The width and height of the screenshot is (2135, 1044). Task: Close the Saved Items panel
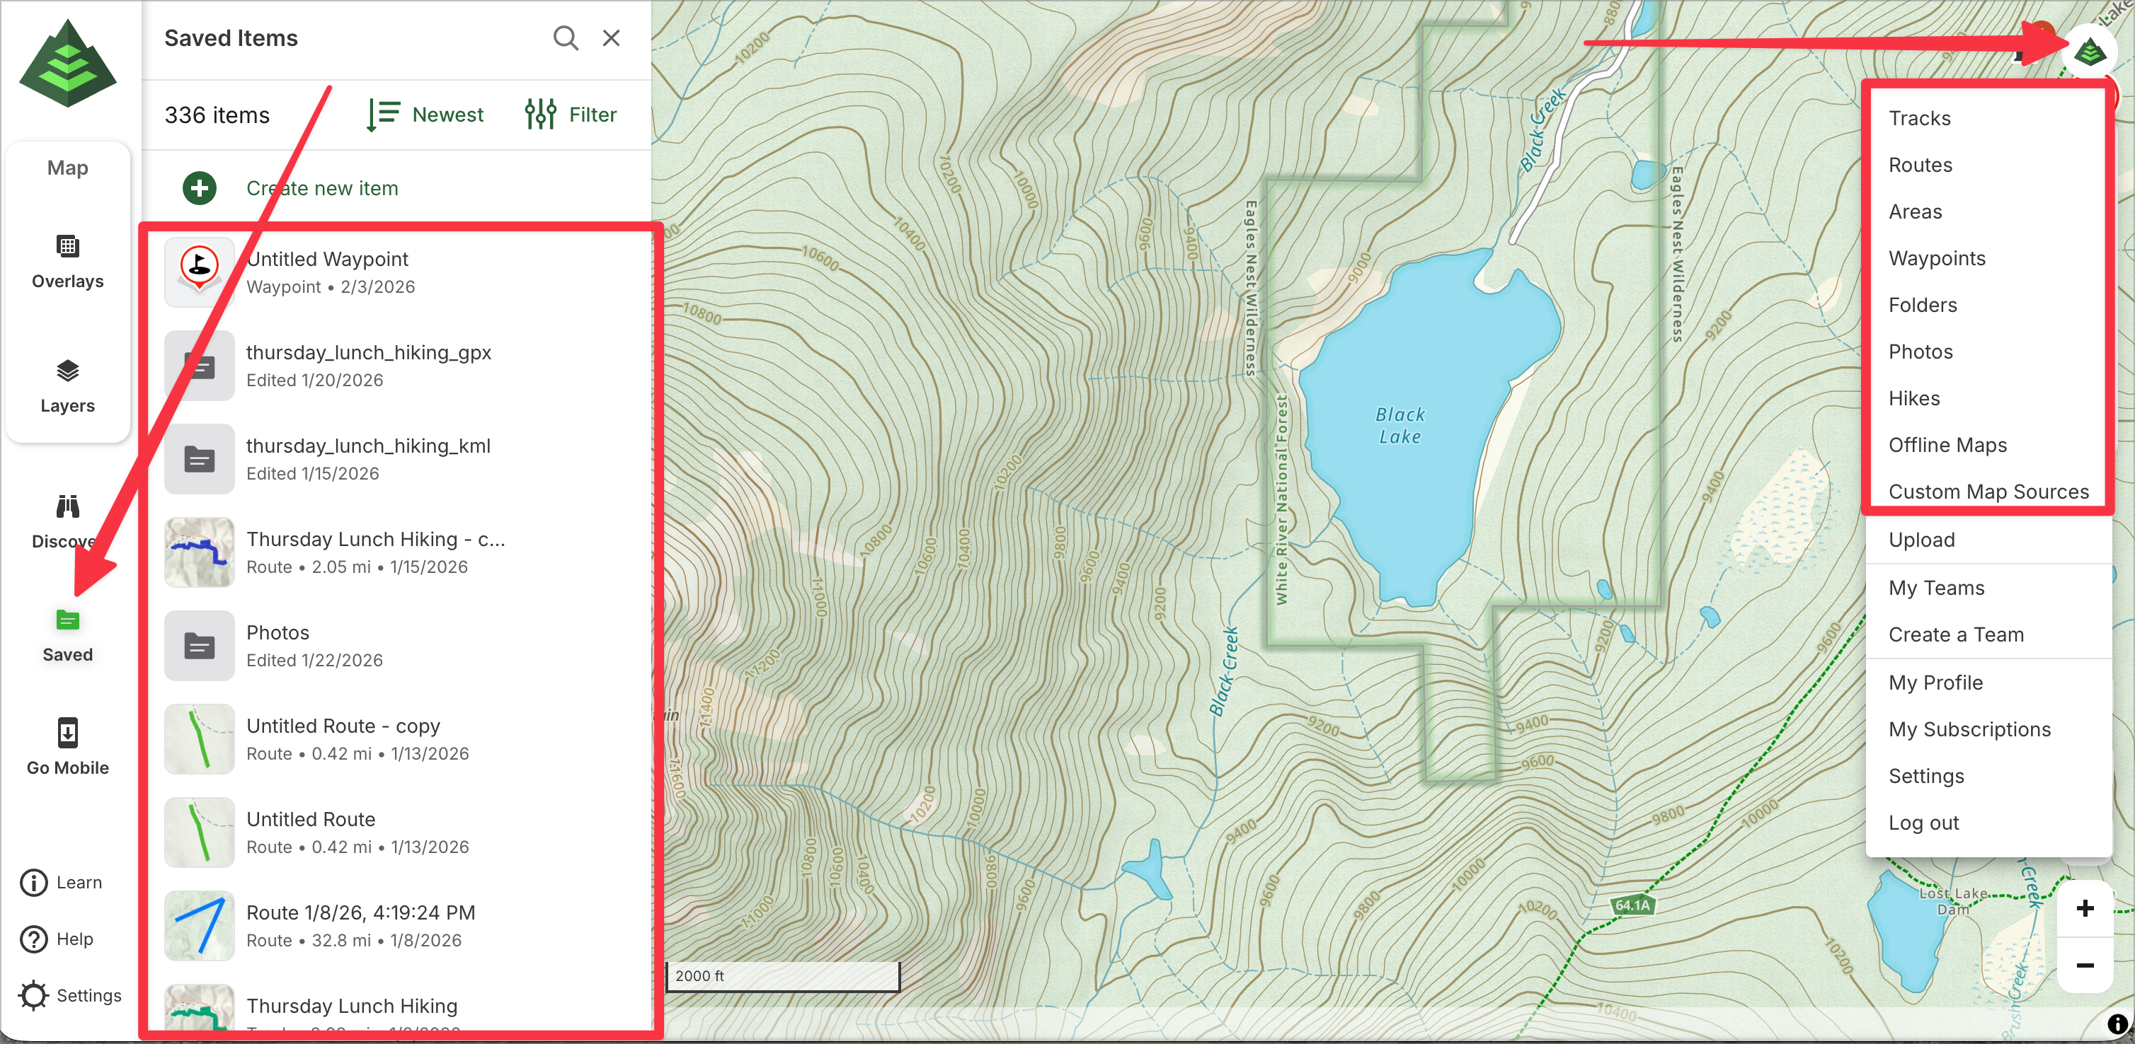coord(611,38)
